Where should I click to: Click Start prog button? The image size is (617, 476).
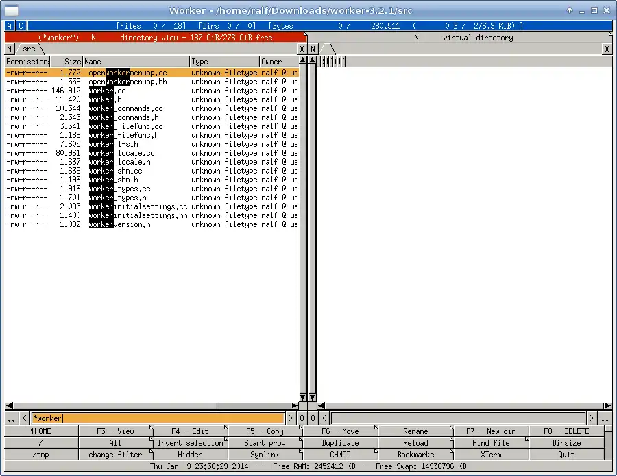click(x=265, y=443)
